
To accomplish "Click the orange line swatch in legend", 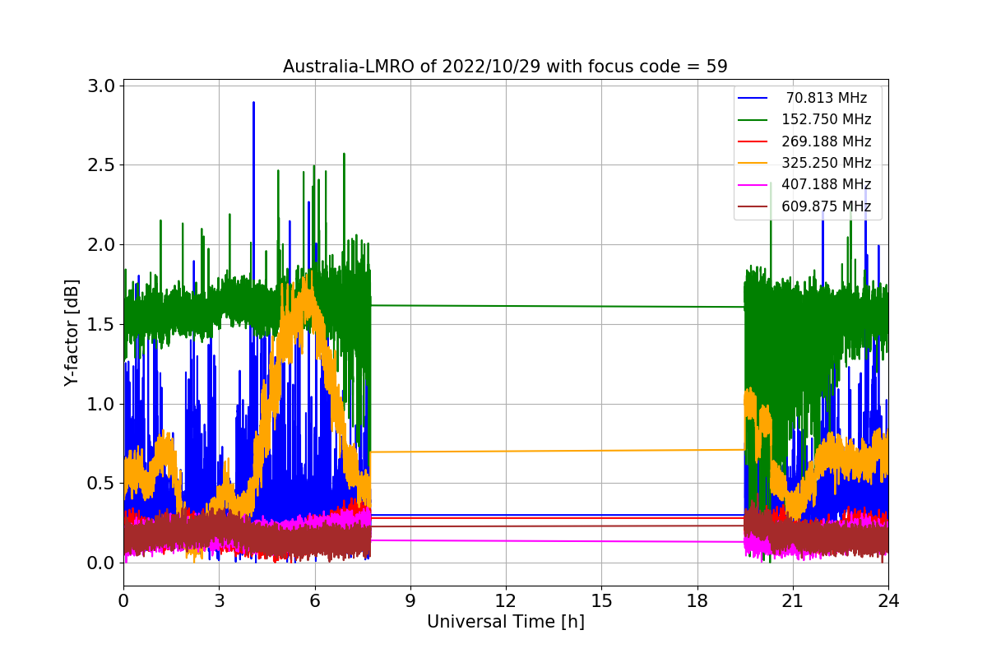I will pyautogui.click(x=753, y=164).
